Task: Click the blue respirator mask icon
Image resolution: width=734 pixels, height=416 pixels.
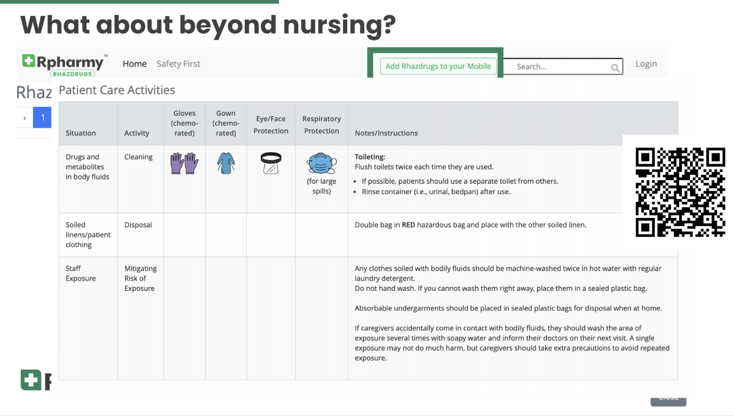Action: (x=322, y=163)
